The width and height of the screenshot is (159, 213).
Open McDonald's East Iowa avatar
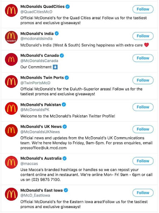click(x=11, y=194)
